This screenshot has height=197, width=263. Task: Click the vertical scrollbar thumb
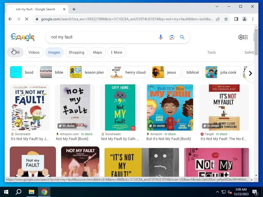[x=256, y=42]
